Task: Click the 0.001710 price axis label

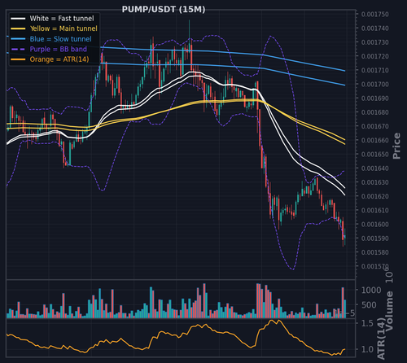Action: tap(375, 70)
